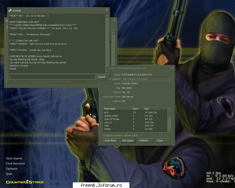
Task: Click the Refresh button
Action: 146,141
